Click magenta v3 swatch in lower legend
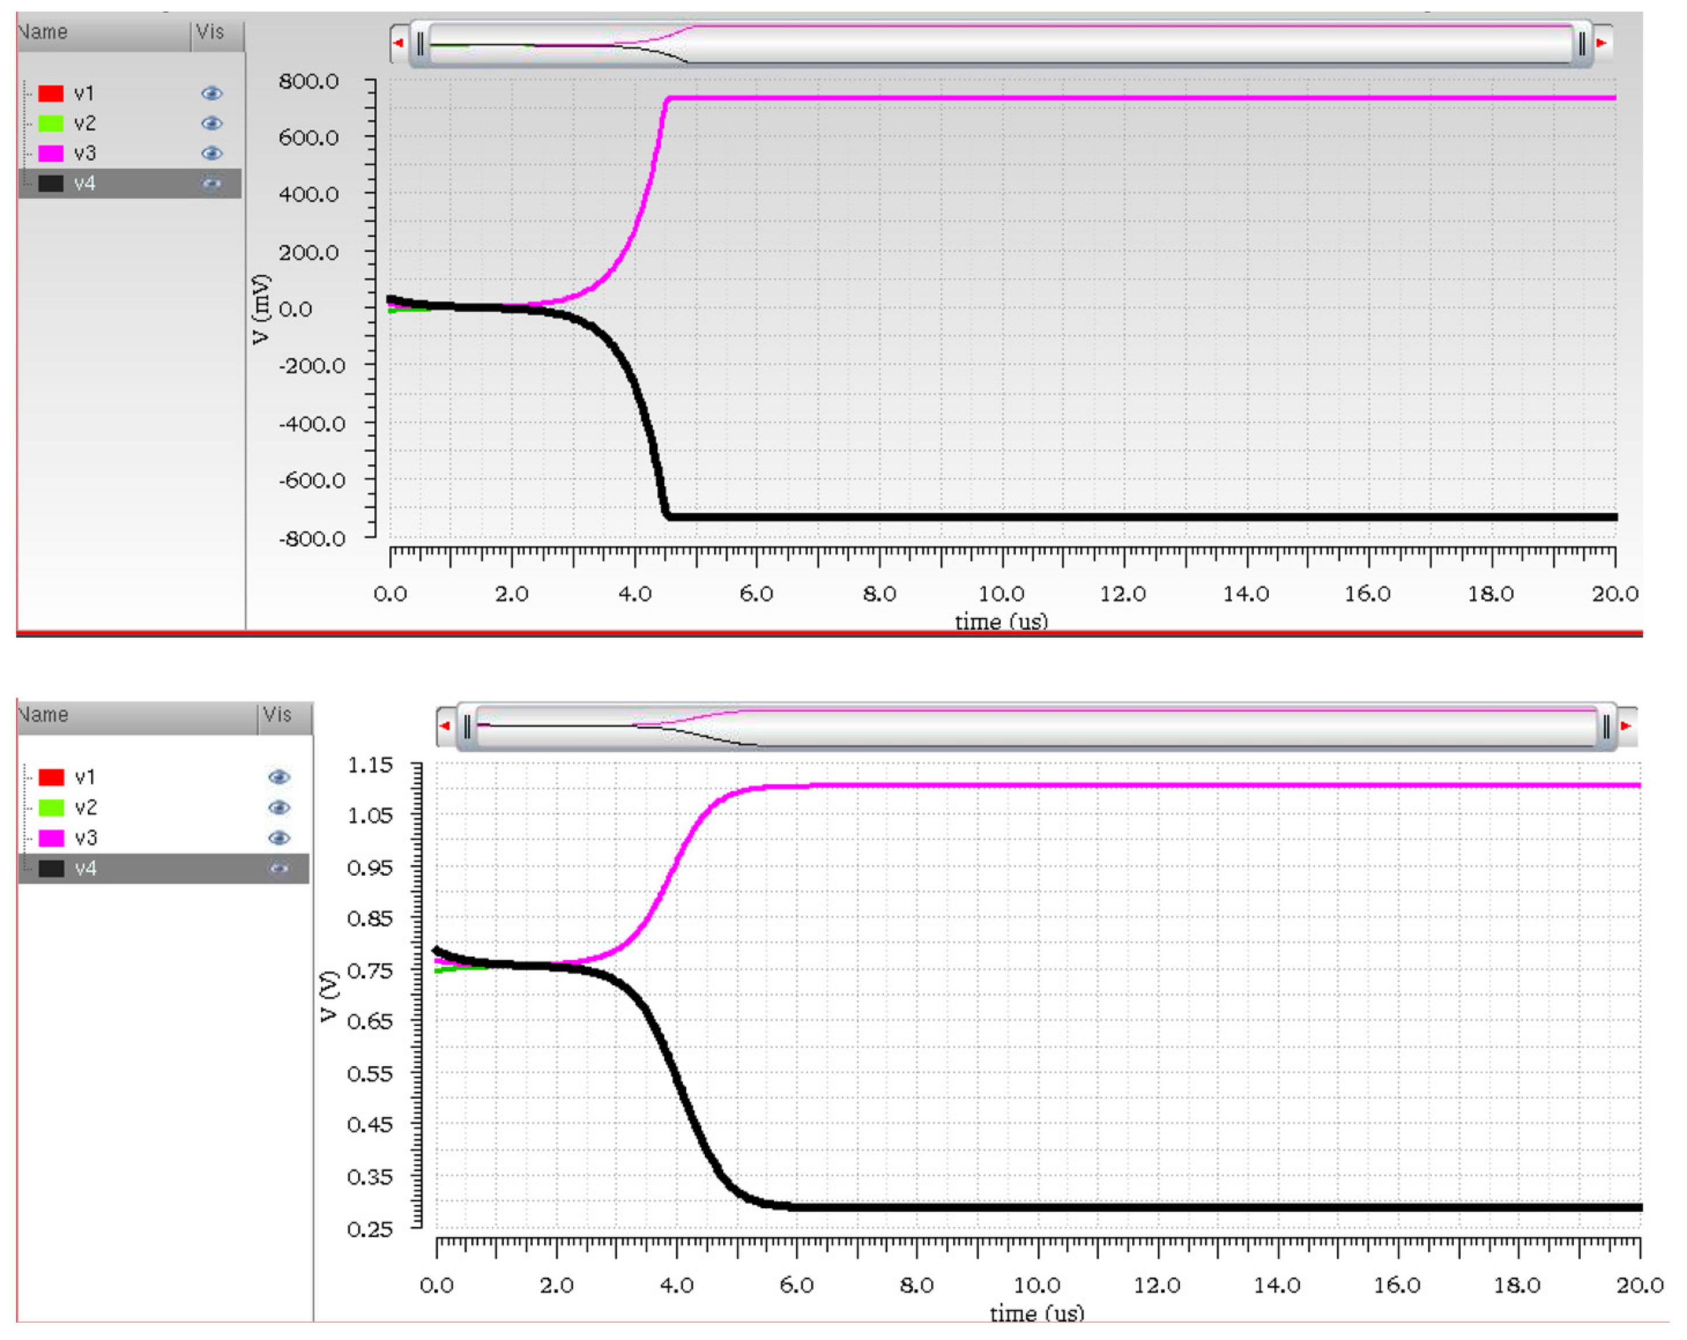1687x1340 pixels. coord(51,838)
